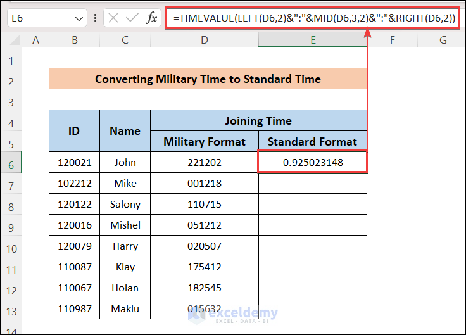Click military time cell 020507
This screenshot has width=466, height=335.
pyautogui.click(x=205, y=246)
